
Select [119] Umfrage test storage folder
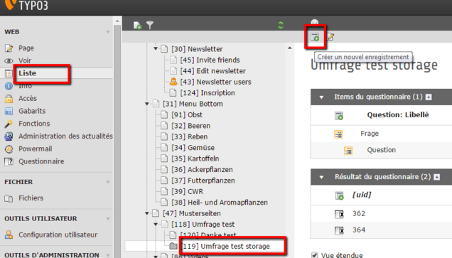coord(226,246)
